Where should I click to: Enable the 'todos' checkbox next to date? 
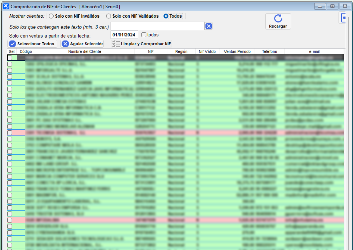(144, 35)
